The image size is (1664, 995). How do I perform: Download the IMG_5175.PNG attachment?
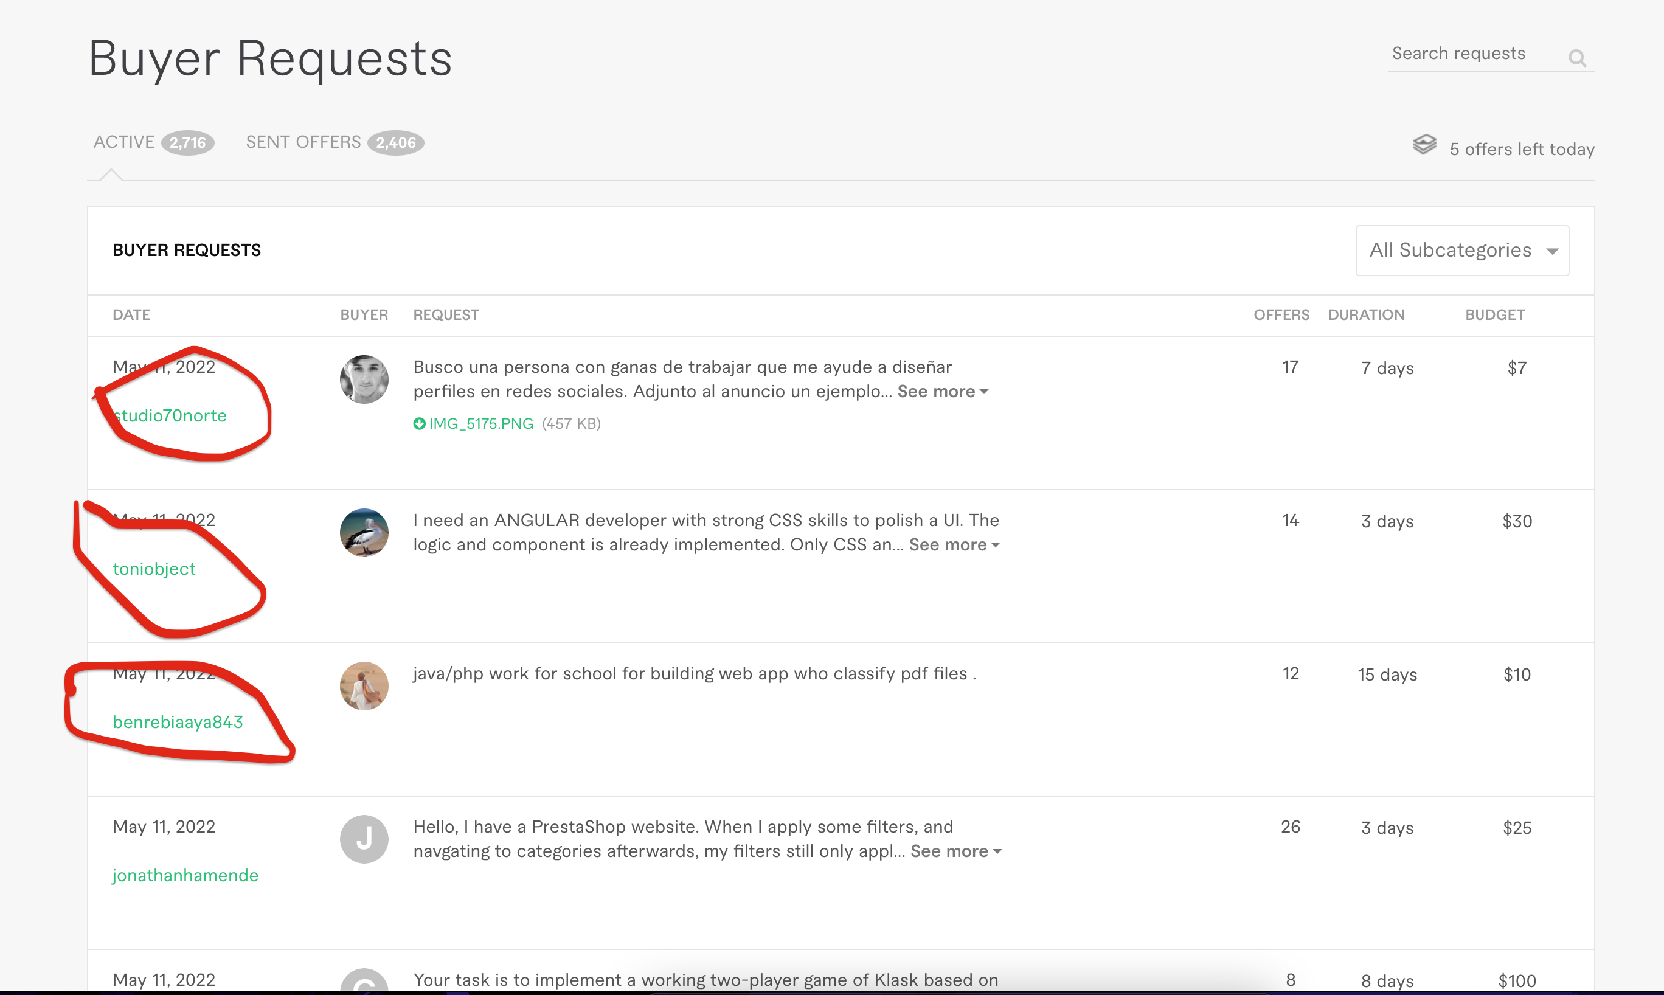480,424
